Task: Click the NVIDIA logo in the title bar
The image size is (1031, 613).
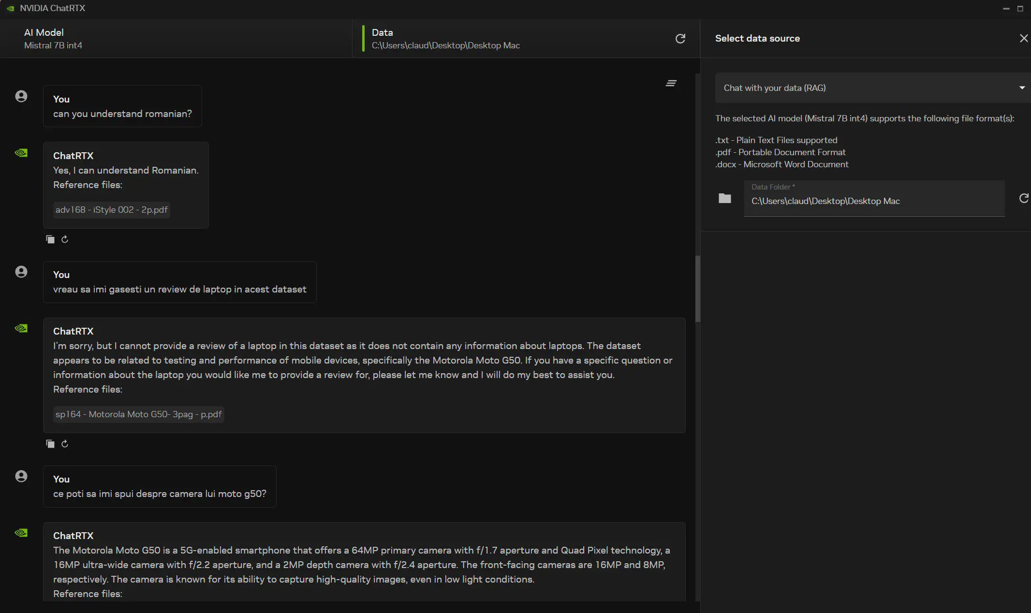Action: [10, 8]
